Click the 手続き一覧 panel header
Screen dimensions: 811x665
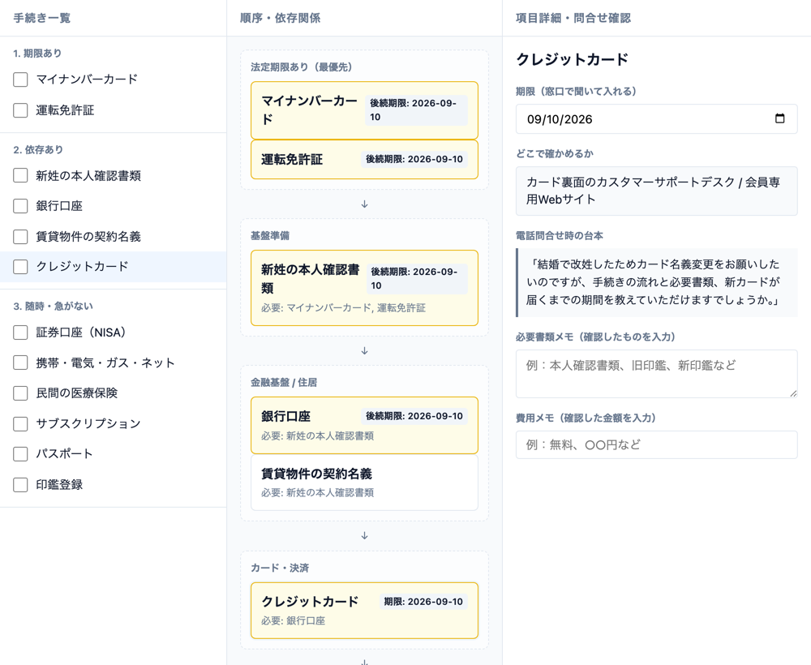tap(42, 18)
